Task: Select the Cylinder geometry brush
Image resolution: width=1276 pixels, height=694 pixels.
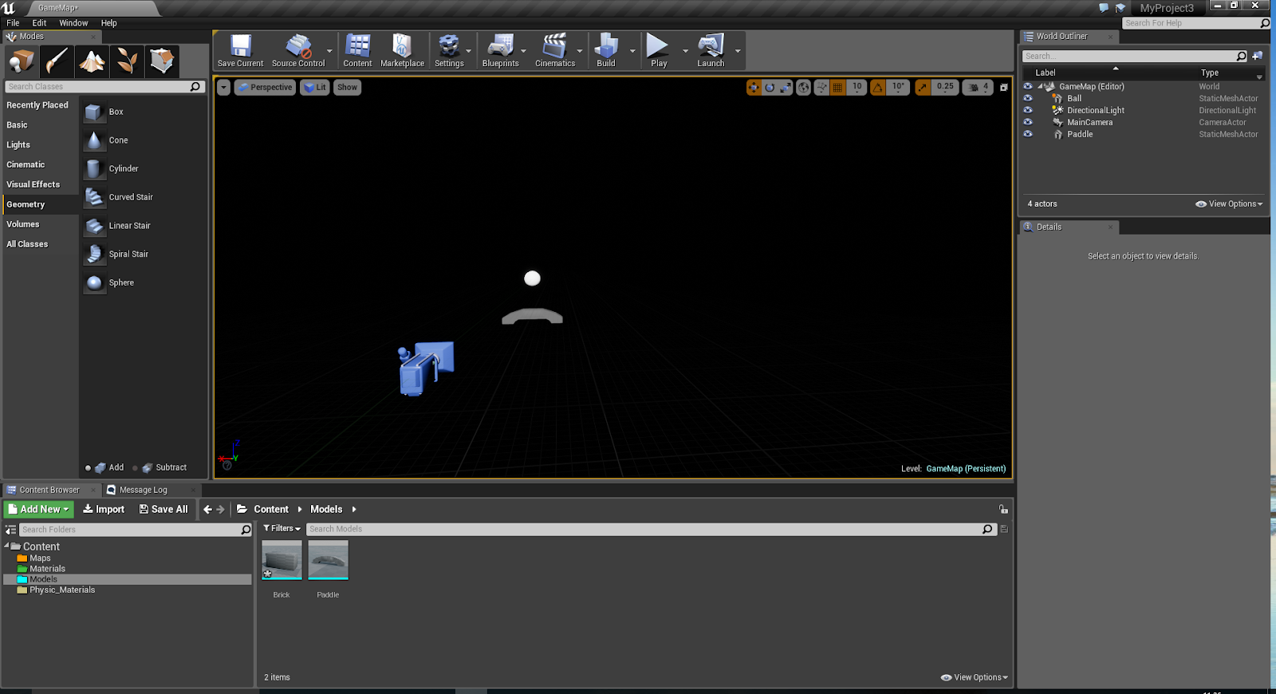Action: coord(144,168)
